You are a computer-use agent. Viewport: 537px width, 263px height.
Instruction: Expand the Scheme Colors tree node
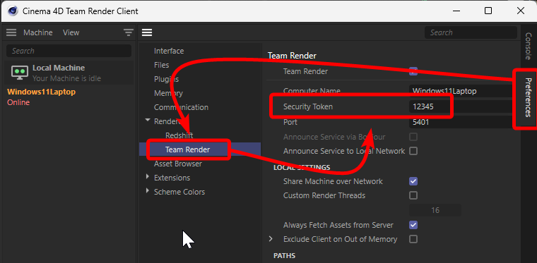[x=148, y=190]
